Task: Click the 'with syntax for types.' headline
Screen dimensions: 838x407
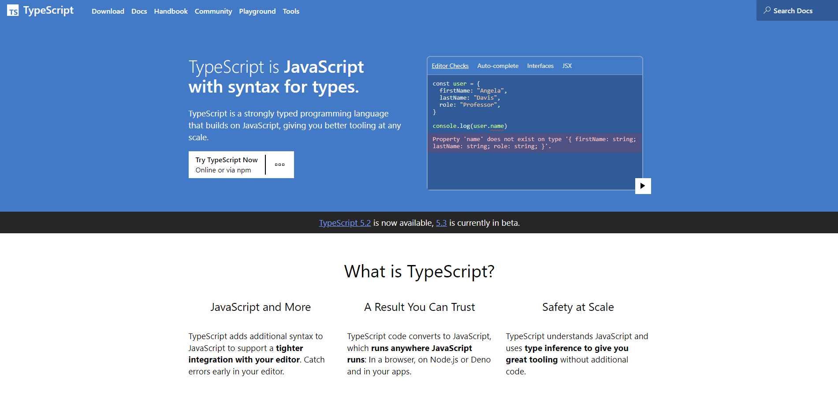Action: (x=274, y=87)
